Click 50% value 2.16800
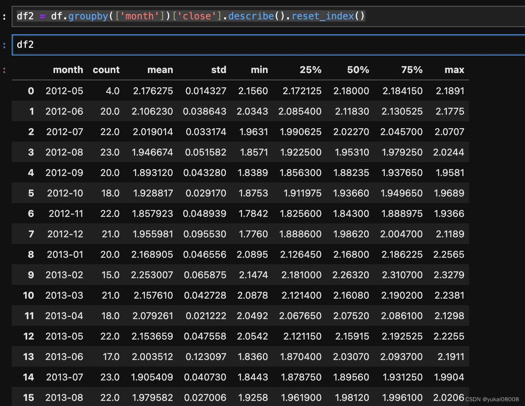Image resolution: width=525 pixels, height=406 pixels. point(351,254)
